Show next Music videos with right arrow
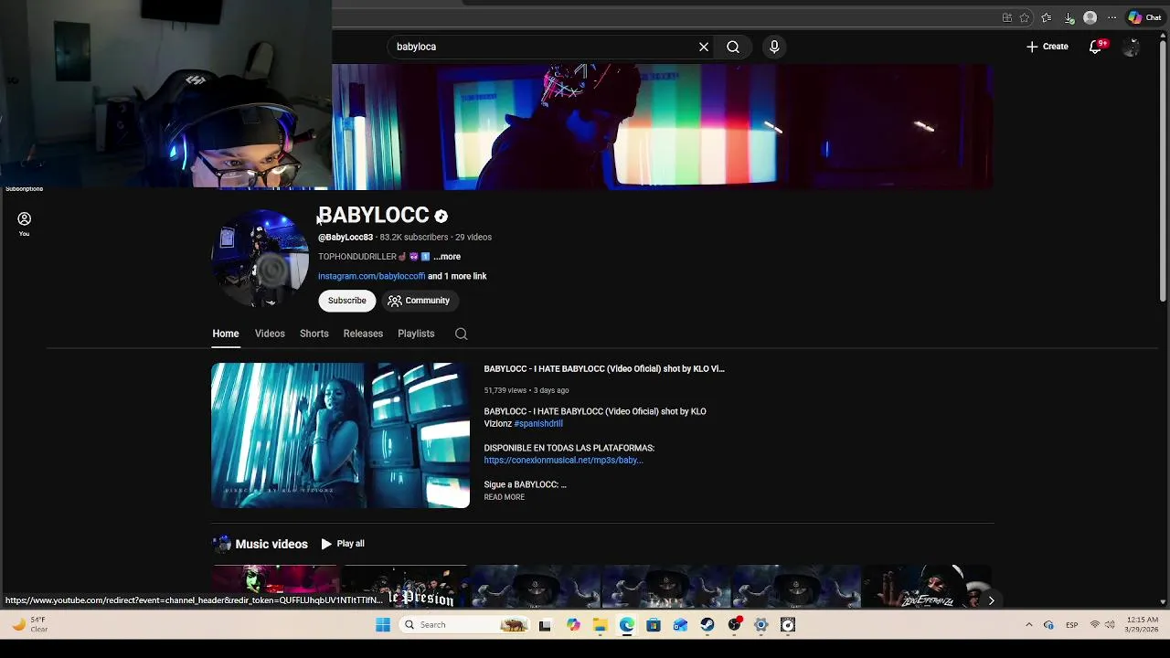Screen dimensions: 1170x658 click(991, 600)
